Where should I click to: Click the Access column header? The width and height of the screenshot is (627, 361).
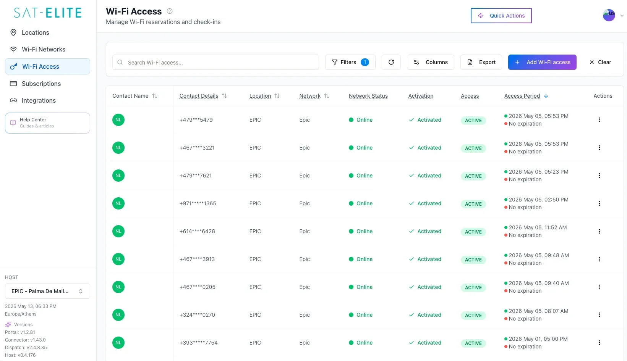tap(470, 96)
